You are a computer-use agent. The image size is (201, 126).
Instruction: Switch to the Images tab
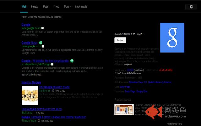(35, 7)
